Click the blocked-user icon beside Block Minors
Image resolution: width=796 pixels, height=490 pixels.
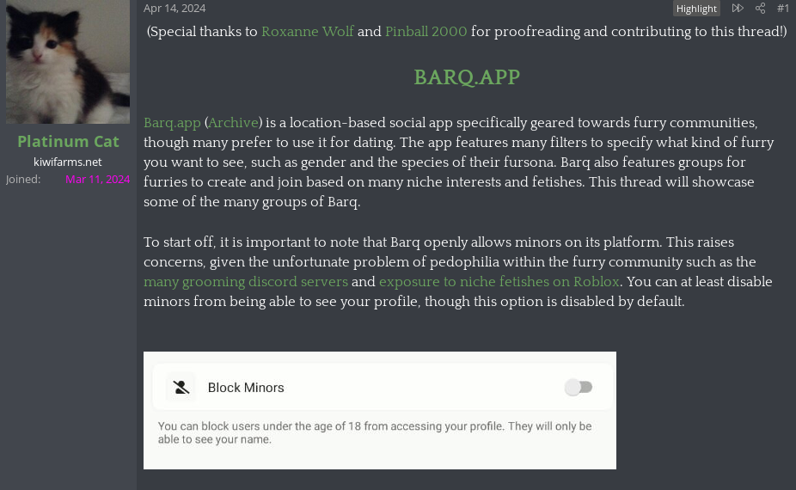[181, 388]
